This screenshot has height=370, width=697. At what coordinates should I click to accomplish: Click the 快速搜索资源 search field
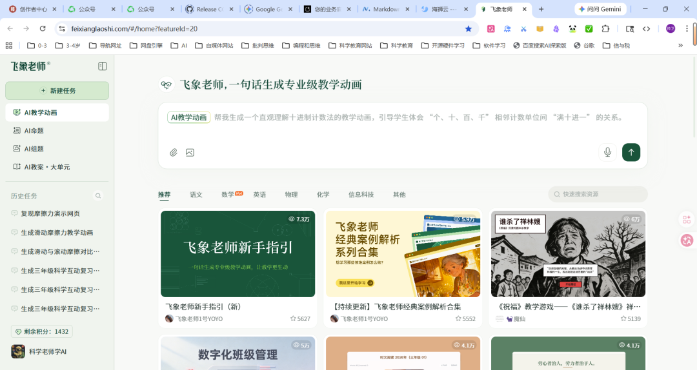point(598,194)
